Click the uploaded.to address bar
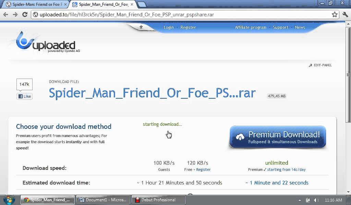This screenshot has height=205, width=351. pos(185,15)
